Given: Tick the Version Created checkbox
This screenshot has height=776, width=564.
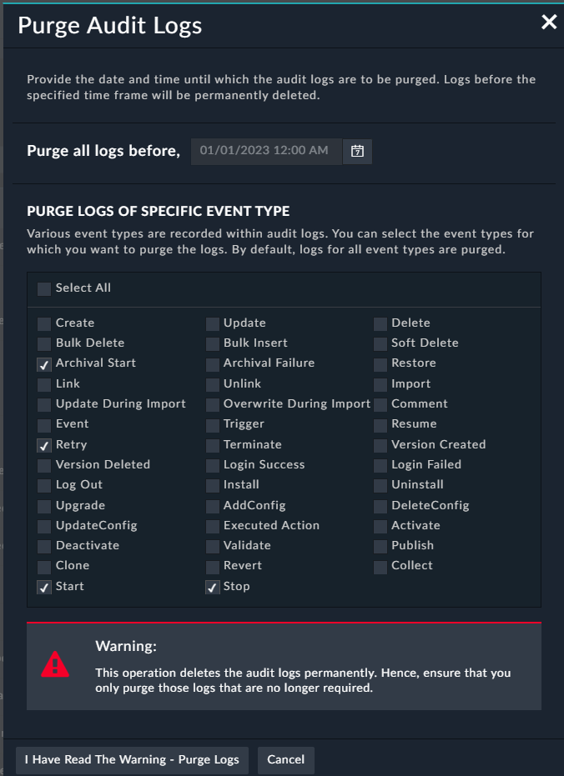Looking at the screenshot, I should point(380,445).
